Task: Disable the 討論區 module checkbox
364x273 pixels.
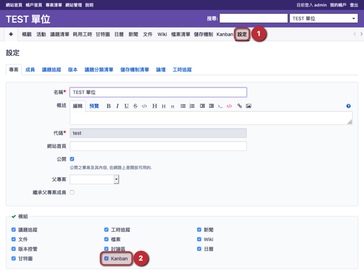Action: pyautogui.click(x=106, y=249)
